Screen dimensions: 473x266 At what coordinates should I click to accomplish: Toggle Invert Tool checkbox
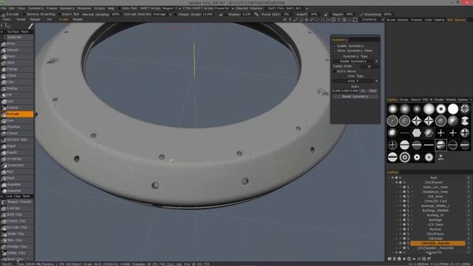point(59,14)
